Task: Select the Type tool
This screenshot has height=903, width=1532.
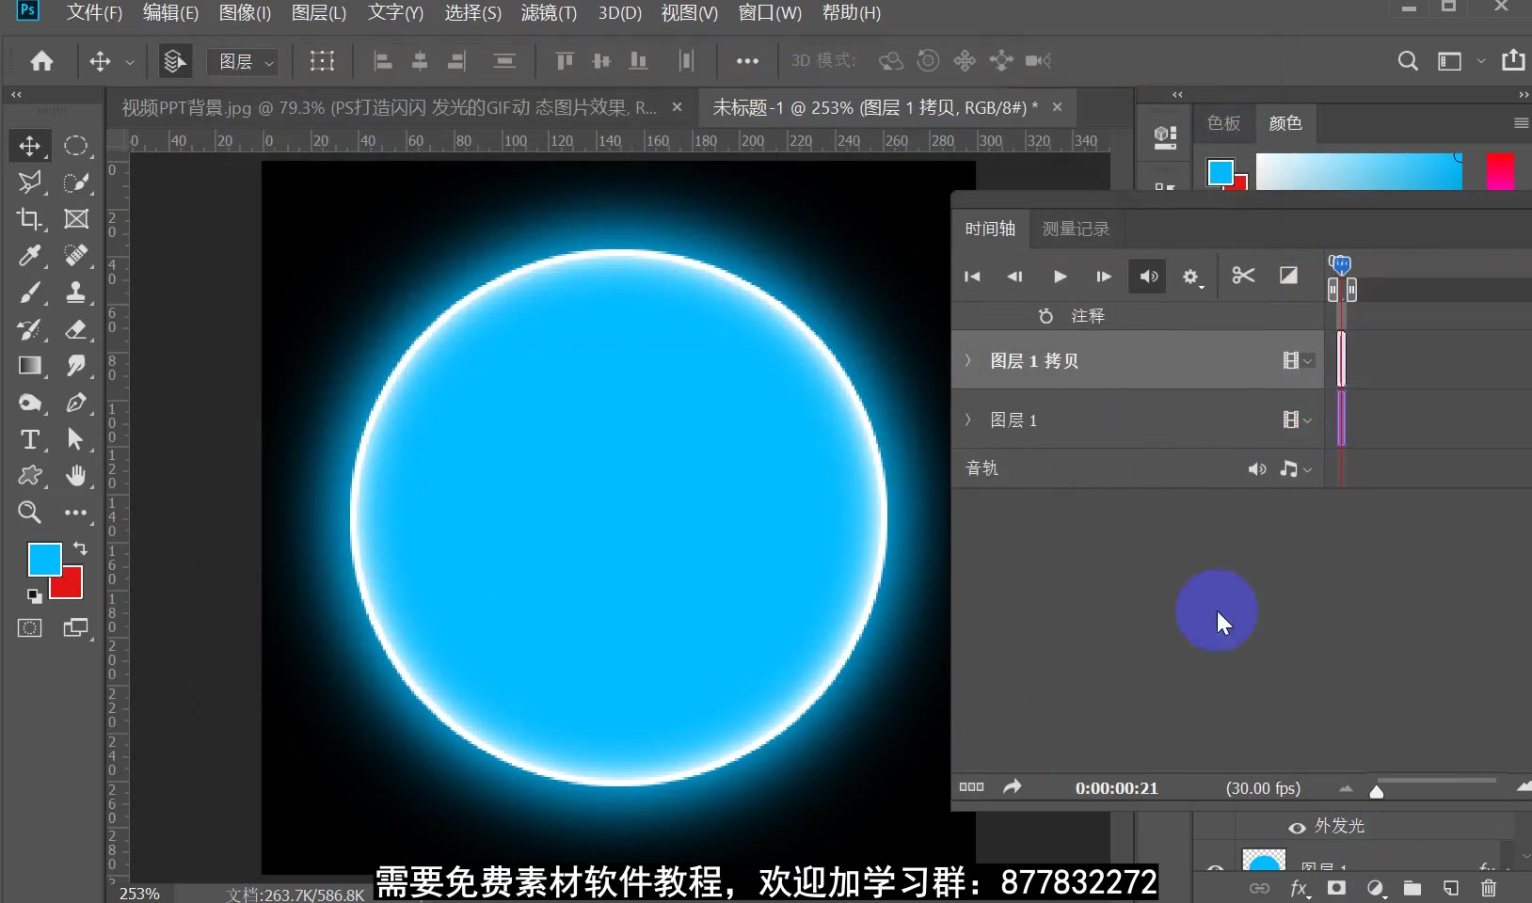Action: [x=29, y=440]
